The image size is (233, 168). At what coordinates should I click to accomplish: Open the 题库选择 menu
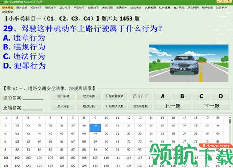pyautogui.click(x=22, y=7)
